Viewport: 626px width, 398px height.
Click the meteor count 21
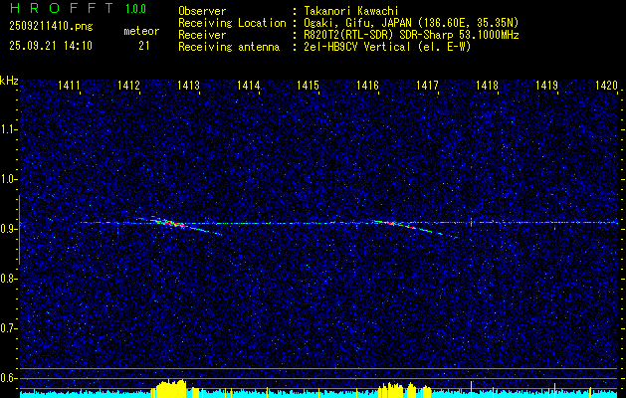[x=144, y=46]
